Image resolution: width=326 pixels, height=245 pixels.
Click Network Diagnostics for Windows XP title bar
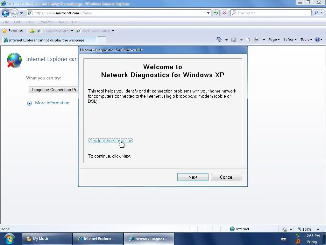(163, 50)
